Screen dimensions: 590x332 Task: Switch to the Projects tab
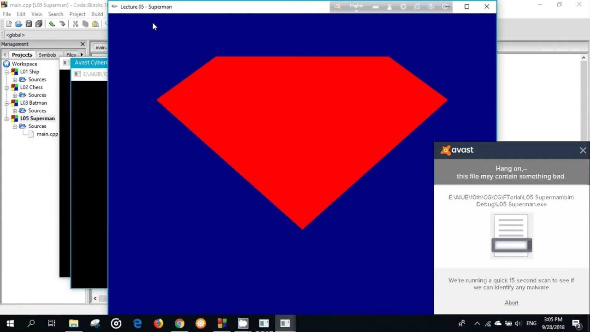[22, 55]
